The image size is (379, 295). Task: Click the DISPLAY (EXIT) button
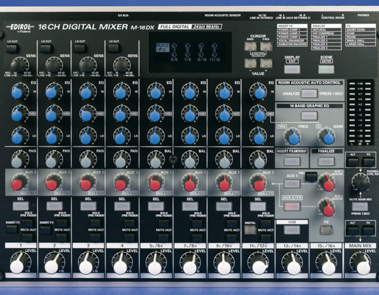click(292, 69)
